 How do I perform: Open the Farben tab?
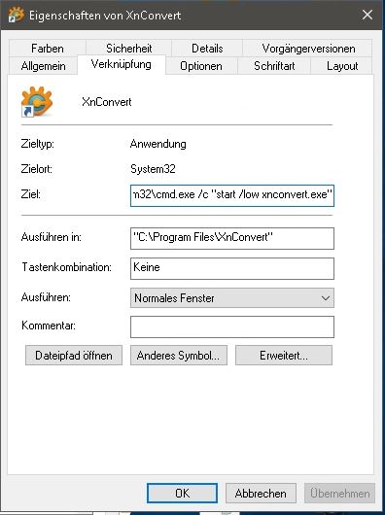48,48
